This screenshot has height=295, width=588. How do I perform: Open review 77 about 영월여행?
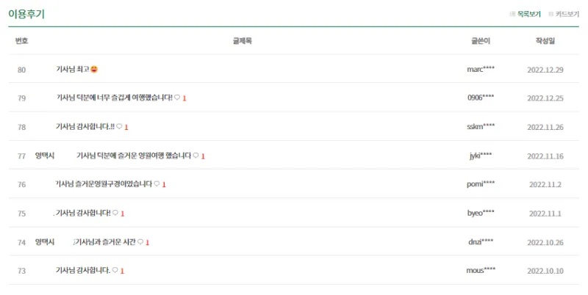click(x=134, y=156)
